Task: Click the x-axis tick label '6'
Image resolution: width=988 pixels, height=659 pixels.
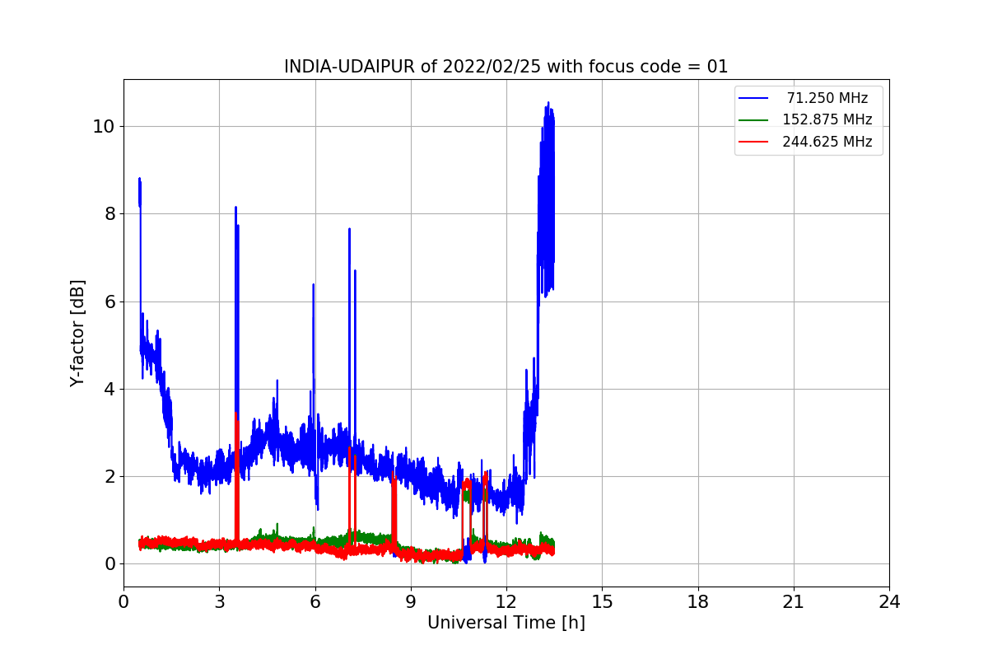Action: click(x=315, y=602)
